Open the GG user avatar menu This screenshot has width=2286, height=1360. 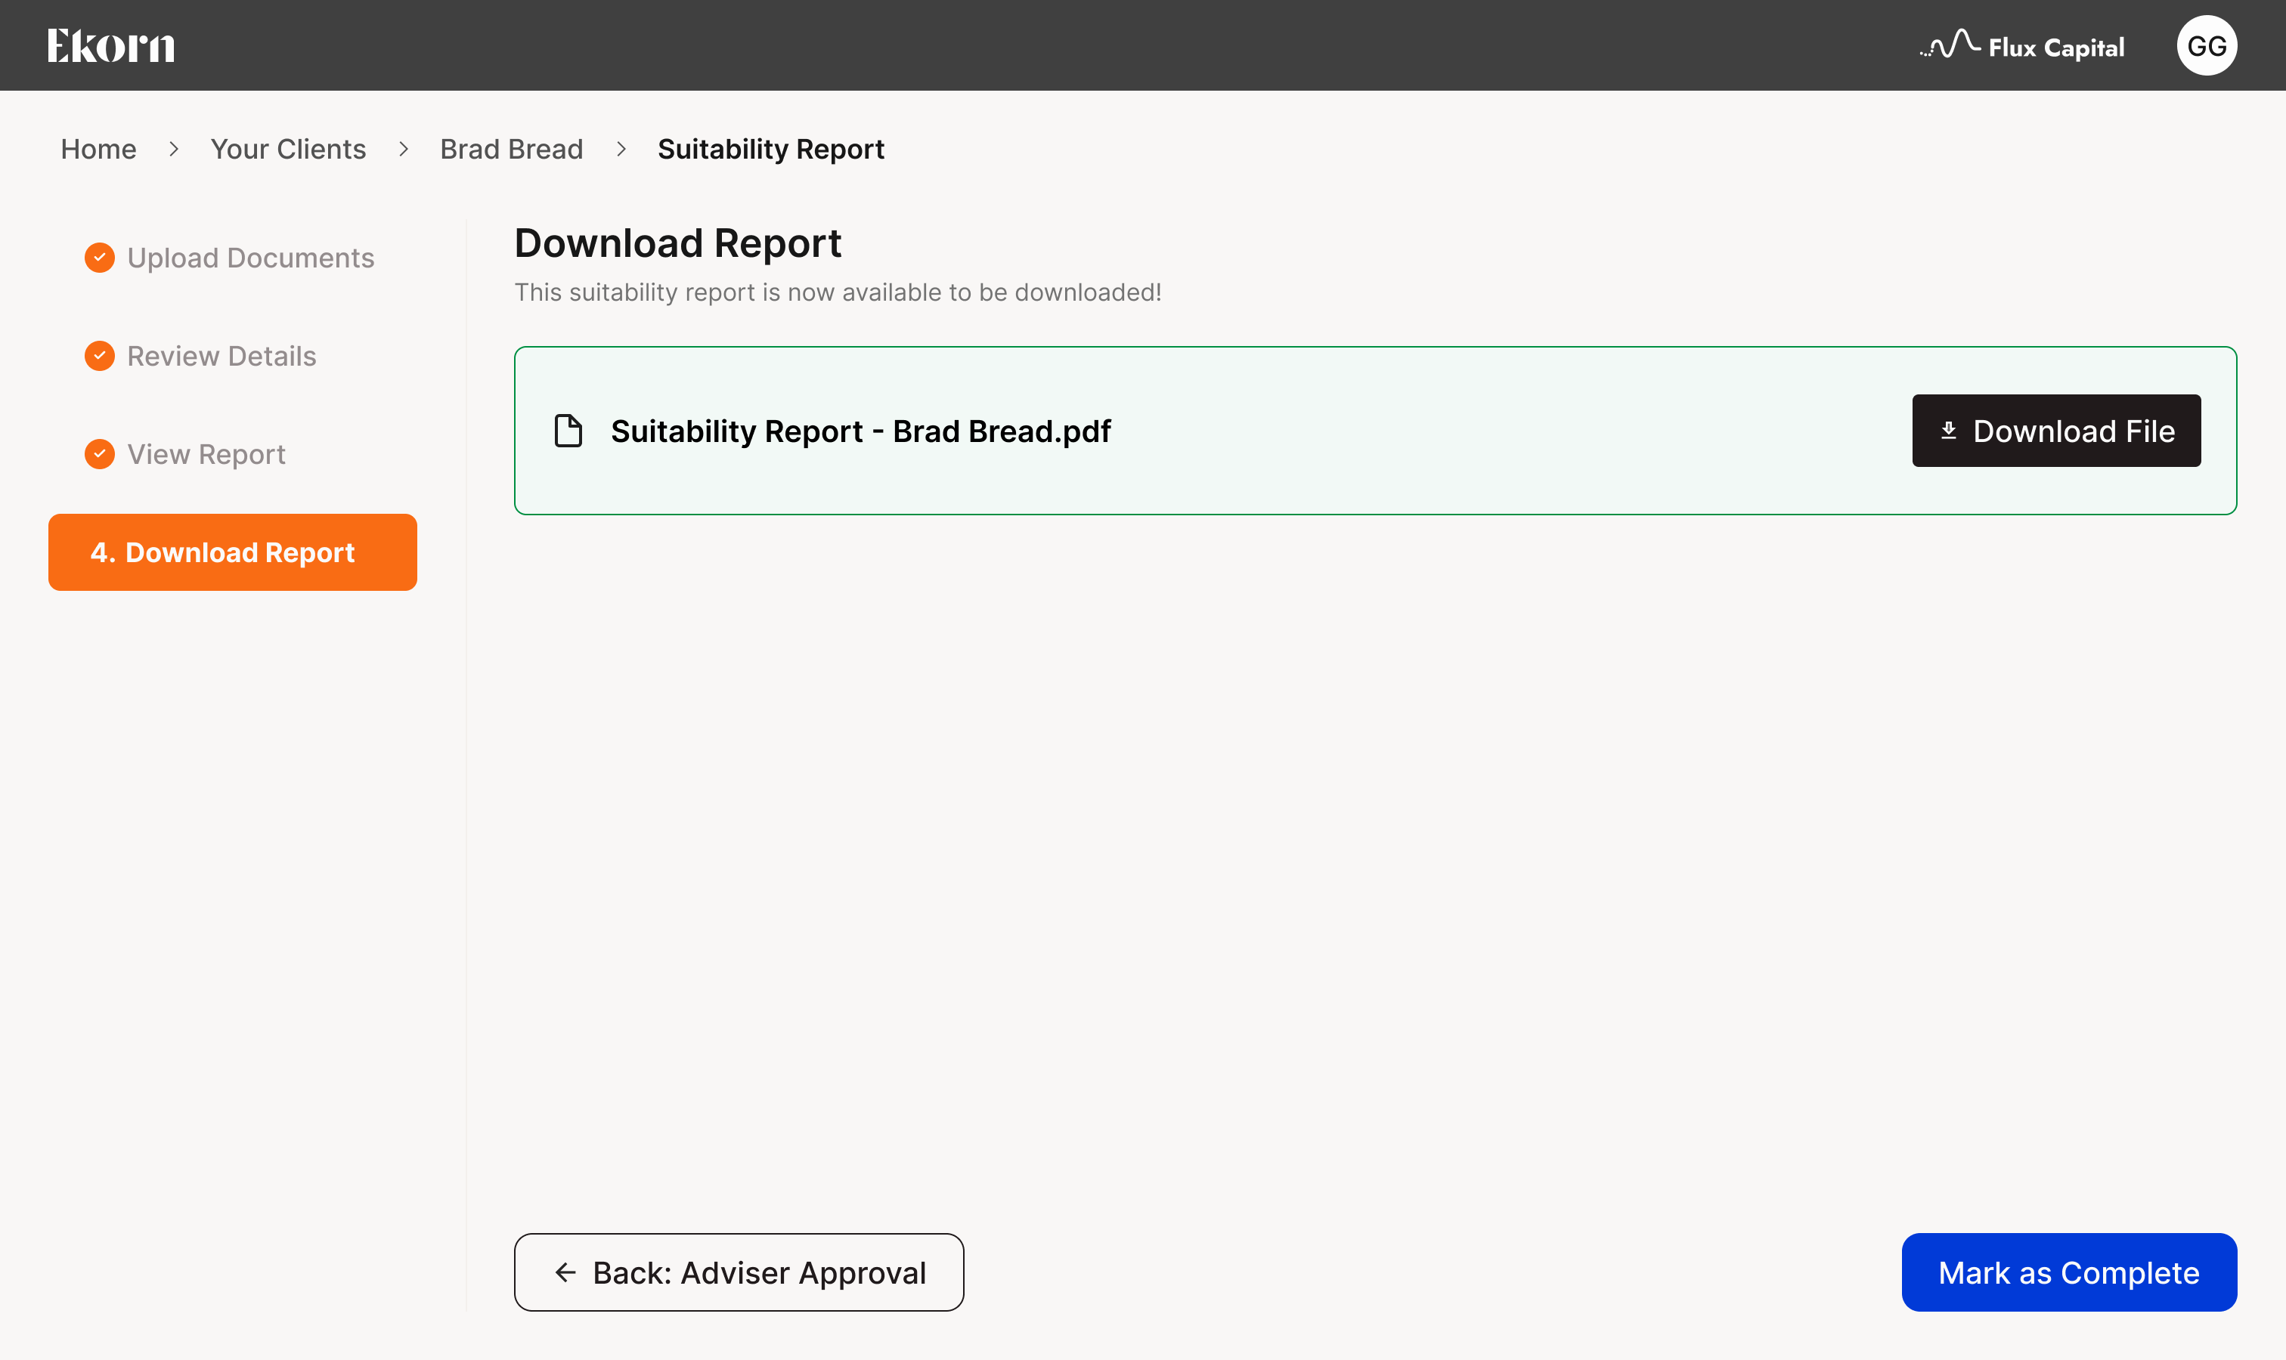point(2206,45)
